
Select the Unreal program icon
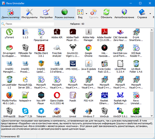point(73,111)
